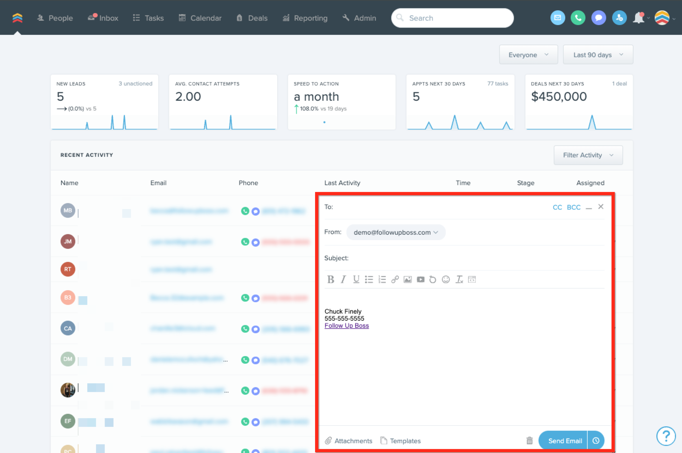Toggle italic text formatting
The image size is (682, 453).
tap(343, 279)
